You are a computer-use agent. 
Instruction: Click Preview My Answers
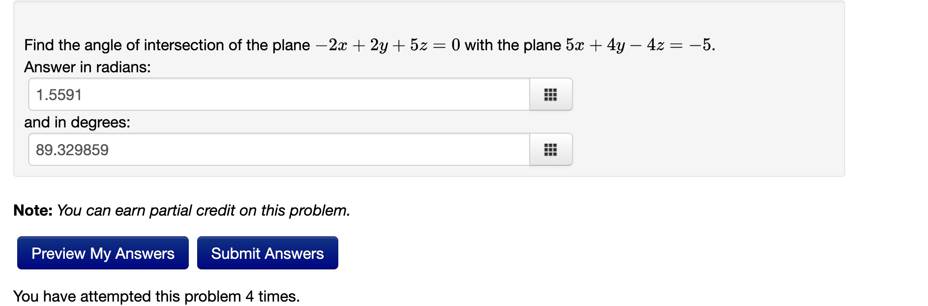102,253
